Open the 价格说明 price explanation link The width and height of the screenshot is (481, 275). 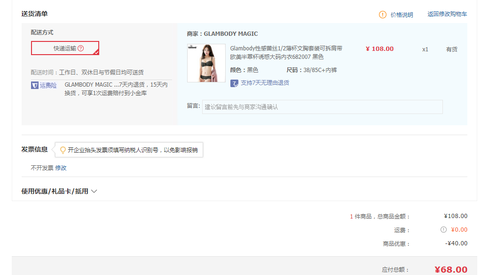tap(402, 15)
